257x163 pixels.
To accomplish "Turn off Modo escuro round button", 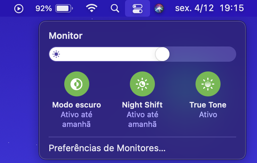I will click(x=77, y=84).
